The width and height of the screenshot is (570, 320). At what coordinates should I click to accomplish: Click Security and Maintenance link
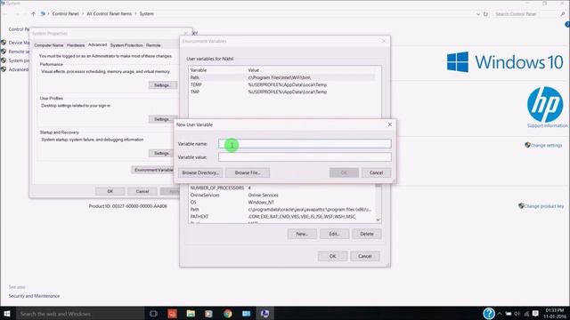pyautogui.click(x=34, y=296)
